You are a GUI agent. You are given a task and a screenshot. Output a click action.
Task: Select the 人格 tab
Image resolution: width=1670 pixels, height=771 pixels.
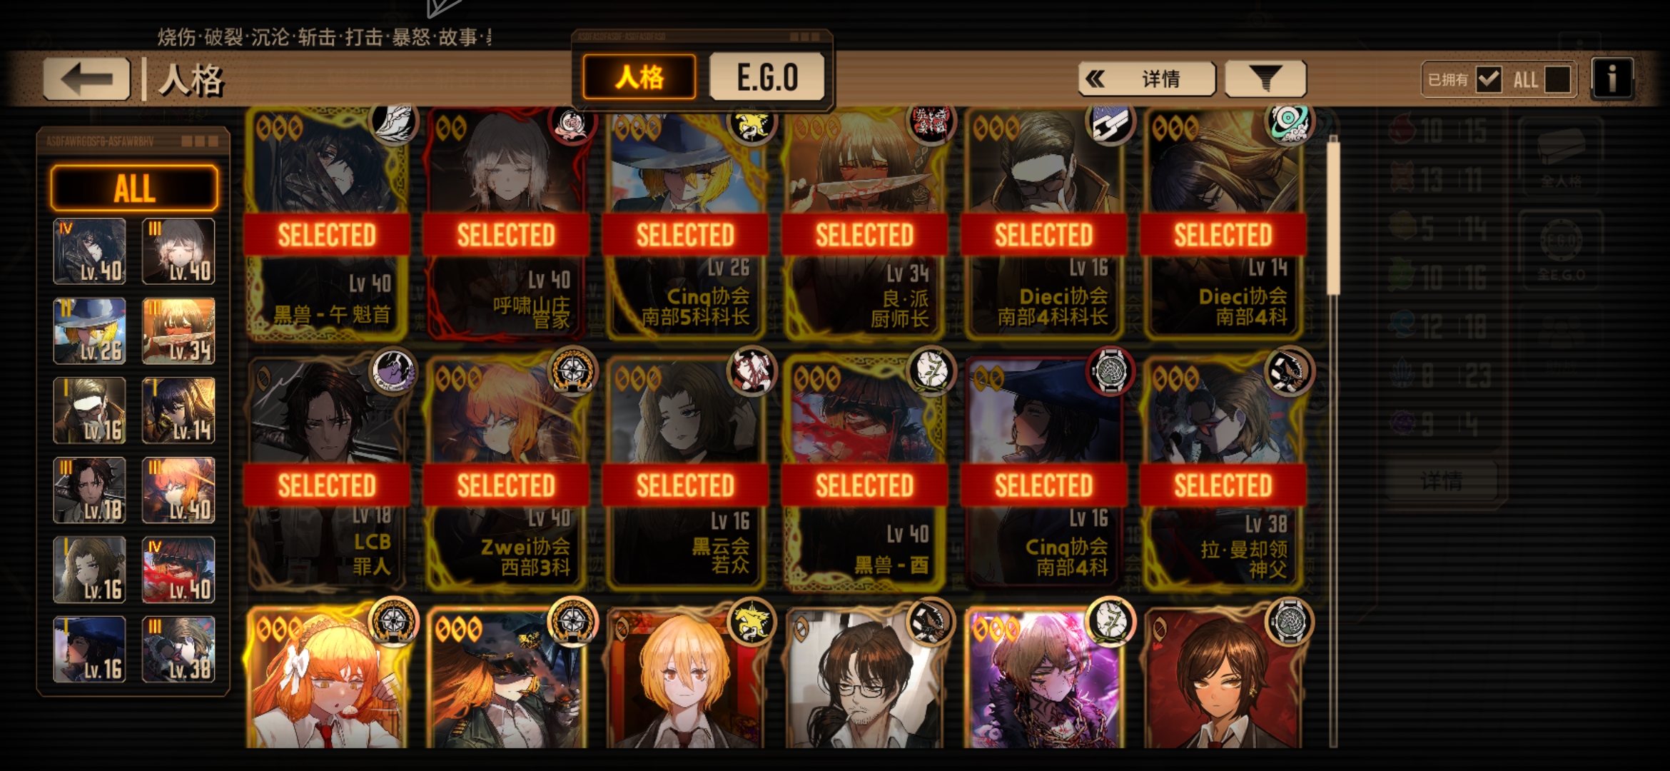tap(639, 77)
